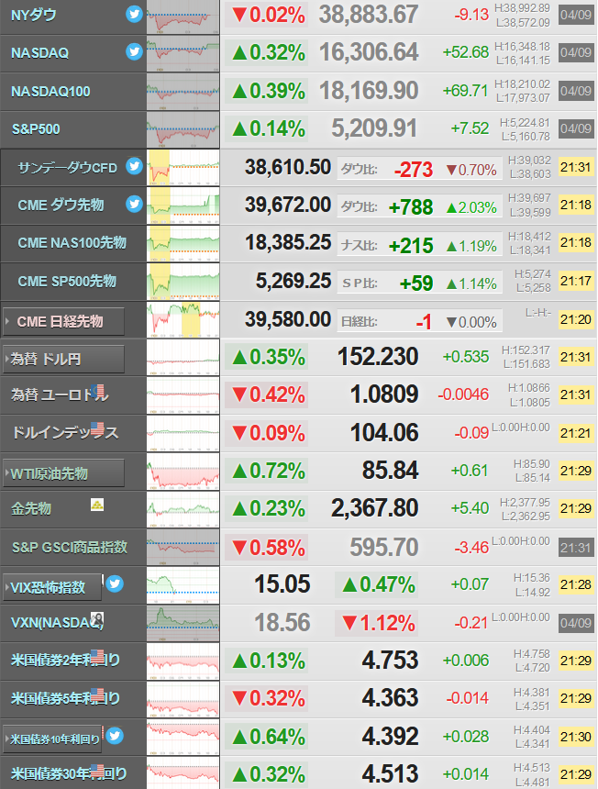Click the 21:31 timestamp on サンデーダウCFD row

point(576,167)
